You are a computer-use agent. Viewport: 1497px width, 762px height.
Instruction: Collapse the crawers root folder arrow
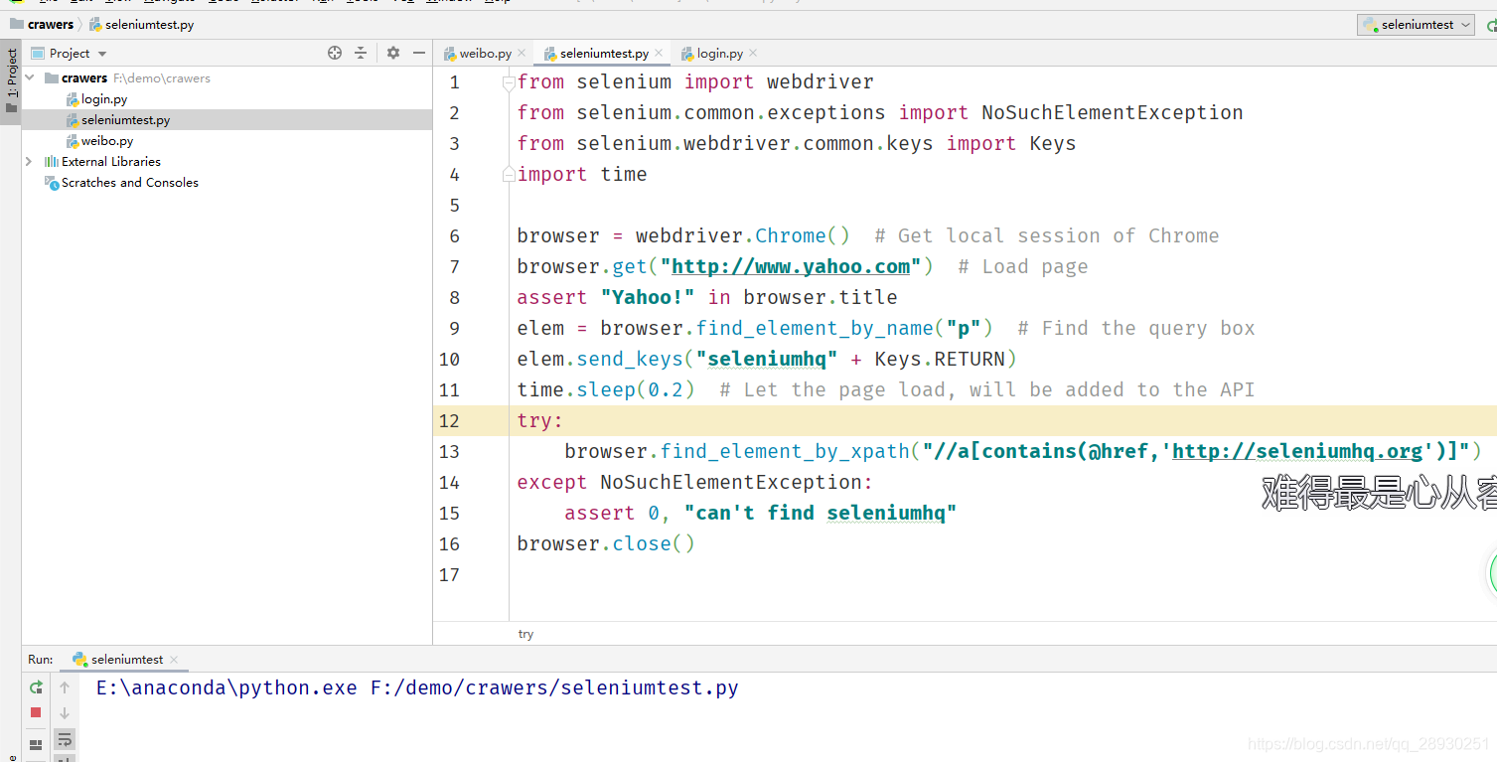29,77
